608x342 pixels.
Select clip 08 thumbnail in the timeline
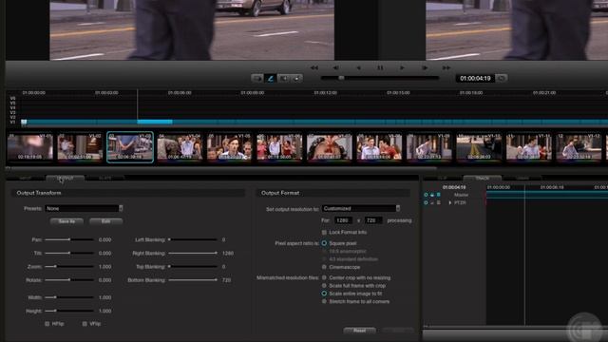[x=379, y=147]
